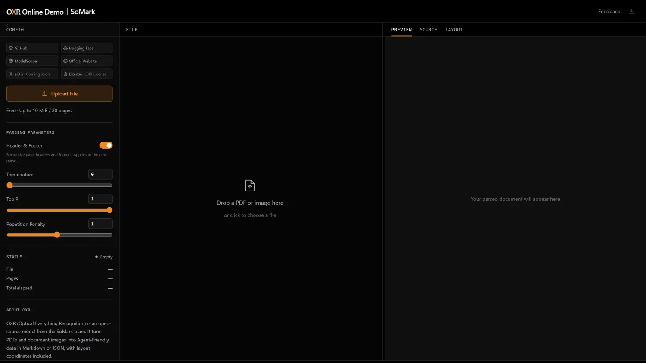Toggle the Header & Footer switch

point(106,145)
